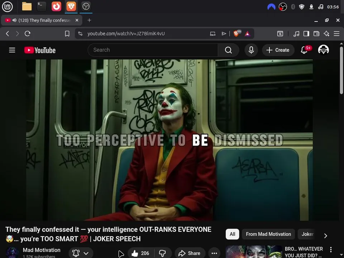344x258 pixels.
Task: Open YouTube guide hamburger menu
Action: click(12, 50)
